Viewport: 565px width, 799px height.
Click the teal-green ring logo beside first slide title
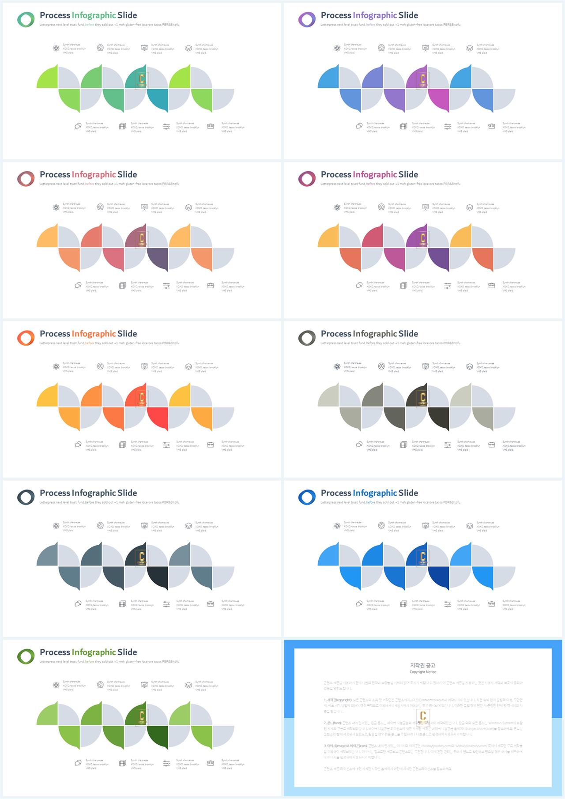click(26, 19)
